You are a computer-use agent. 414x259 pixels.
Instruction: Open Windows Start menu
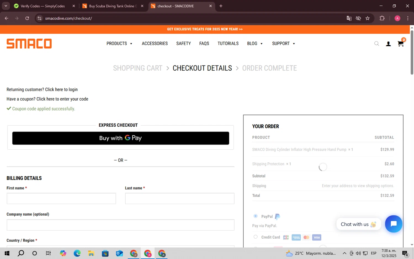[x=7, y=253]
